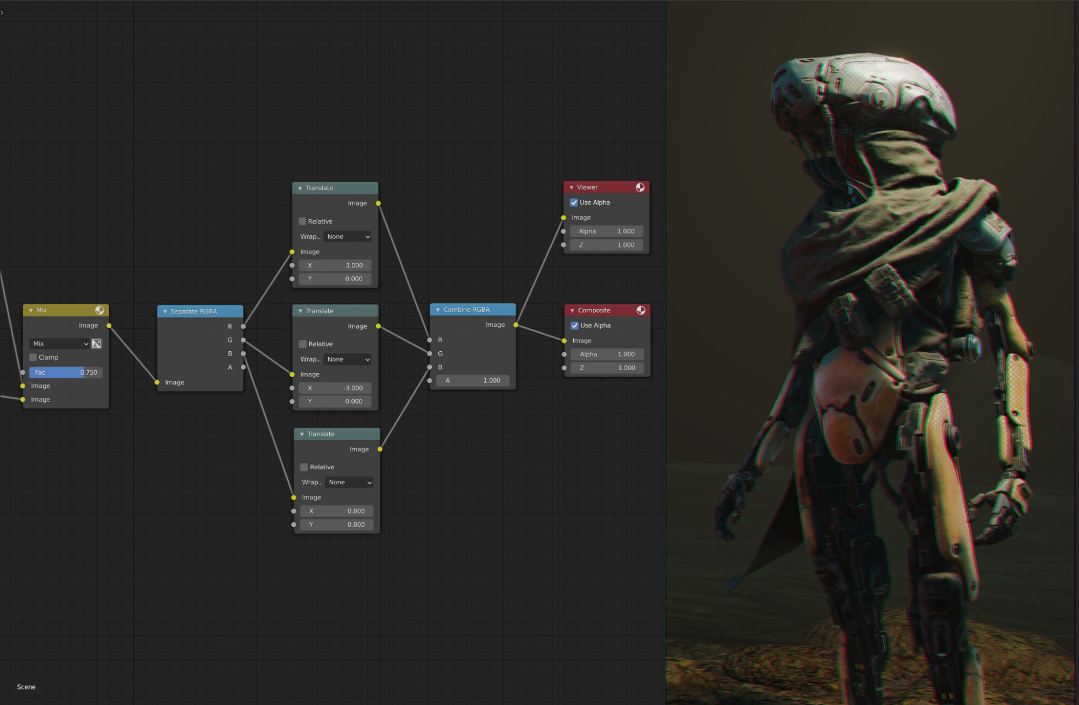
Task: Click the Mix node Image output socket
Action: (x=109, y=326)
